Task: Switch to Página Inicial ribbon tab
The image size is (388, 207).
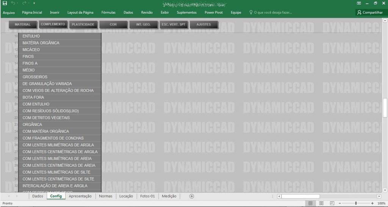Action: coord(32,13)
